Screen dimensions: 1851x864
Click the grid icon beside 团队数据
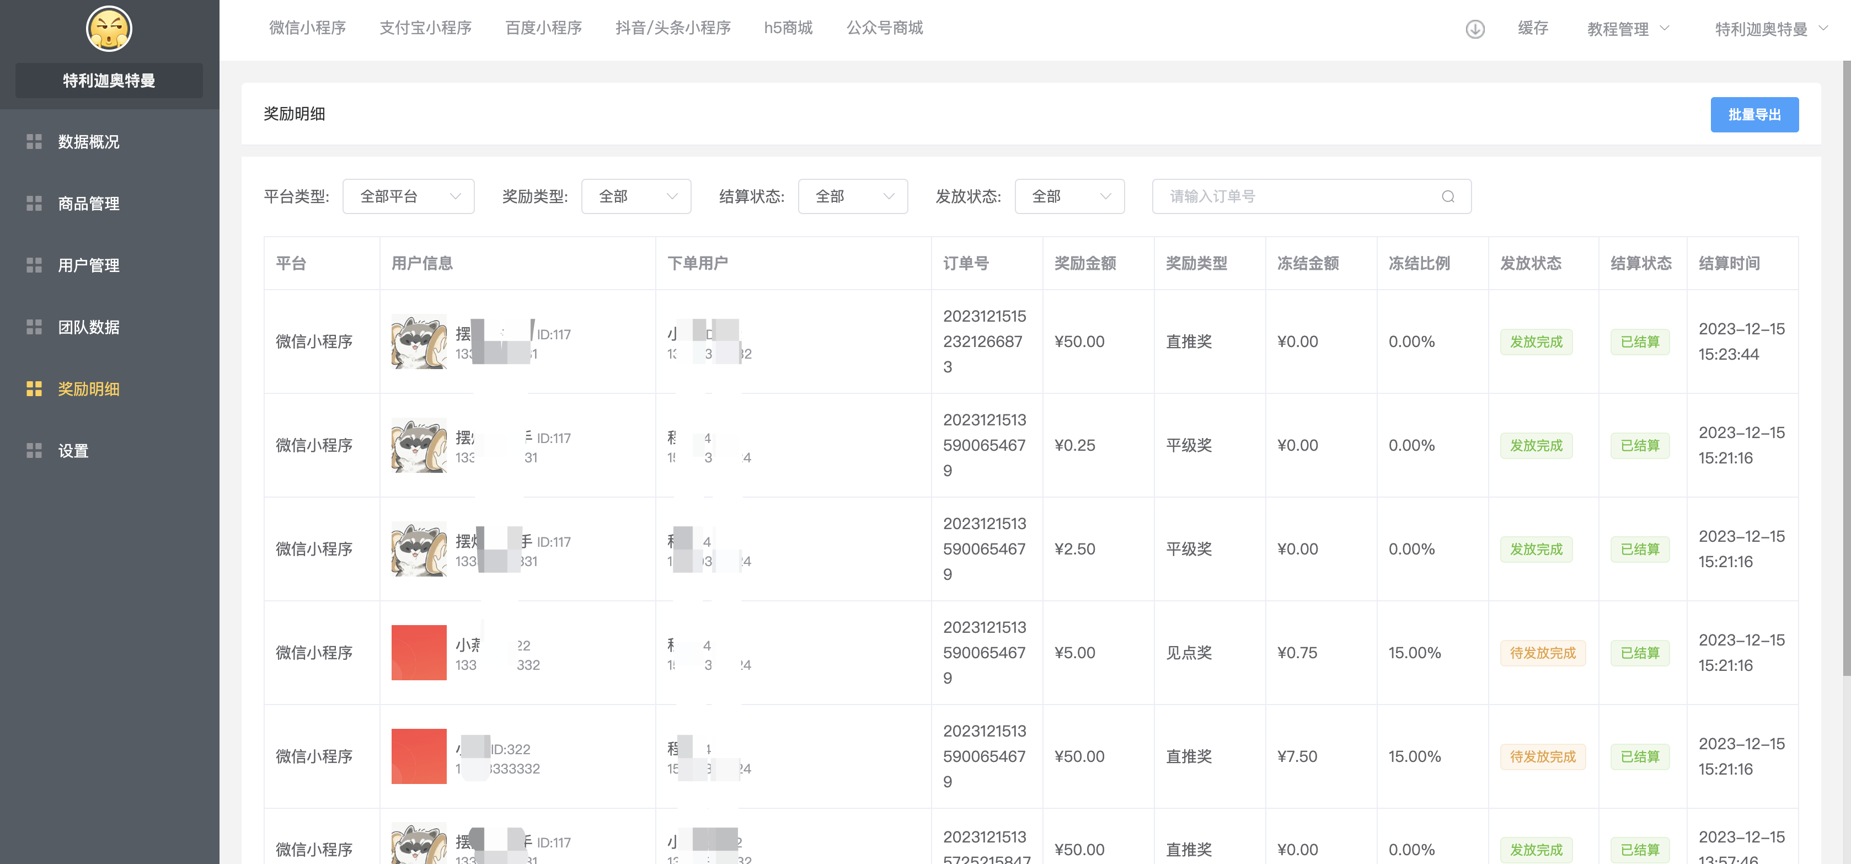pyautogui.click(x=34, y=327)
